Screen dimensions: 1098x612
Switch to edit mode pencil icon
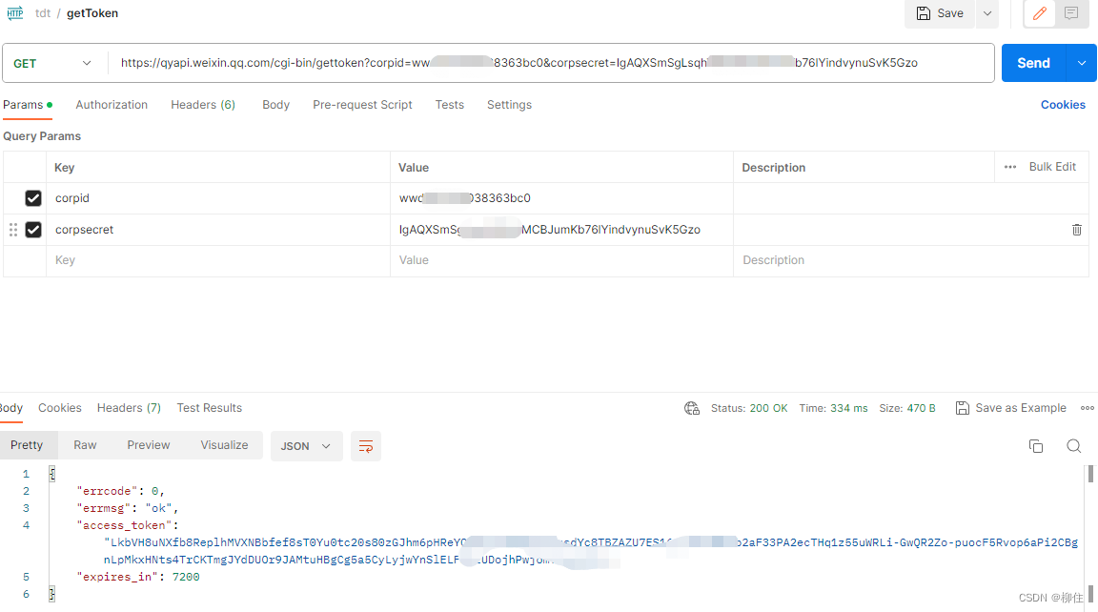click(1040, 13)
